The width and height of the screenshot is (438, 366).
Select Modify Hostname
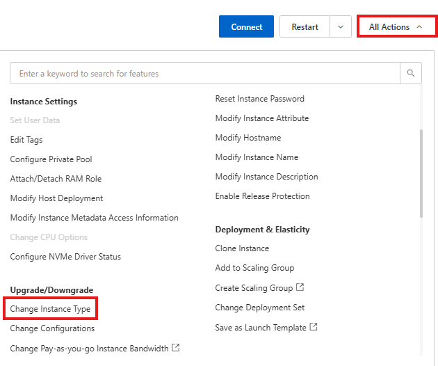pyautogui.click(x=248, y=138)
